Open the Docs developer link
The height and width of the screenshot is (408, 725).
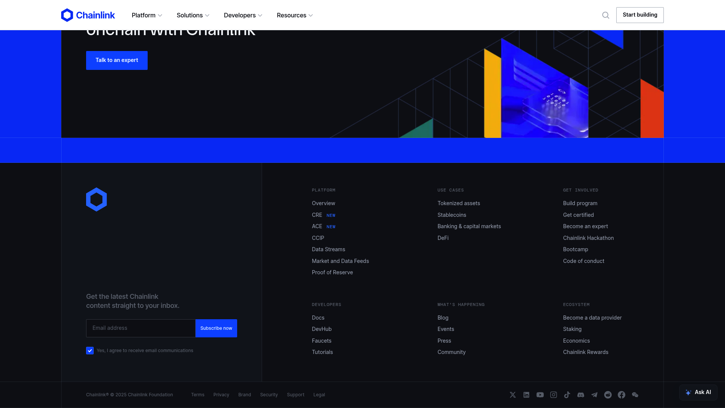coord(318,318)
